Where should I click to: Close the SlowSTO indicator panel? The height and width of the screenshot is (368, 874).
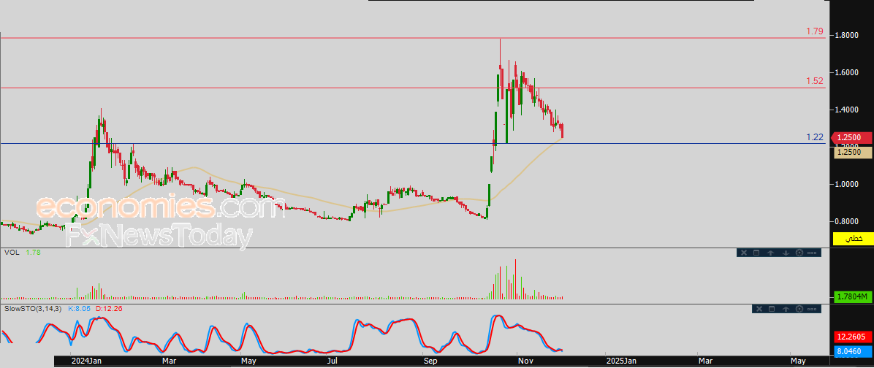[x=759, y=309]
